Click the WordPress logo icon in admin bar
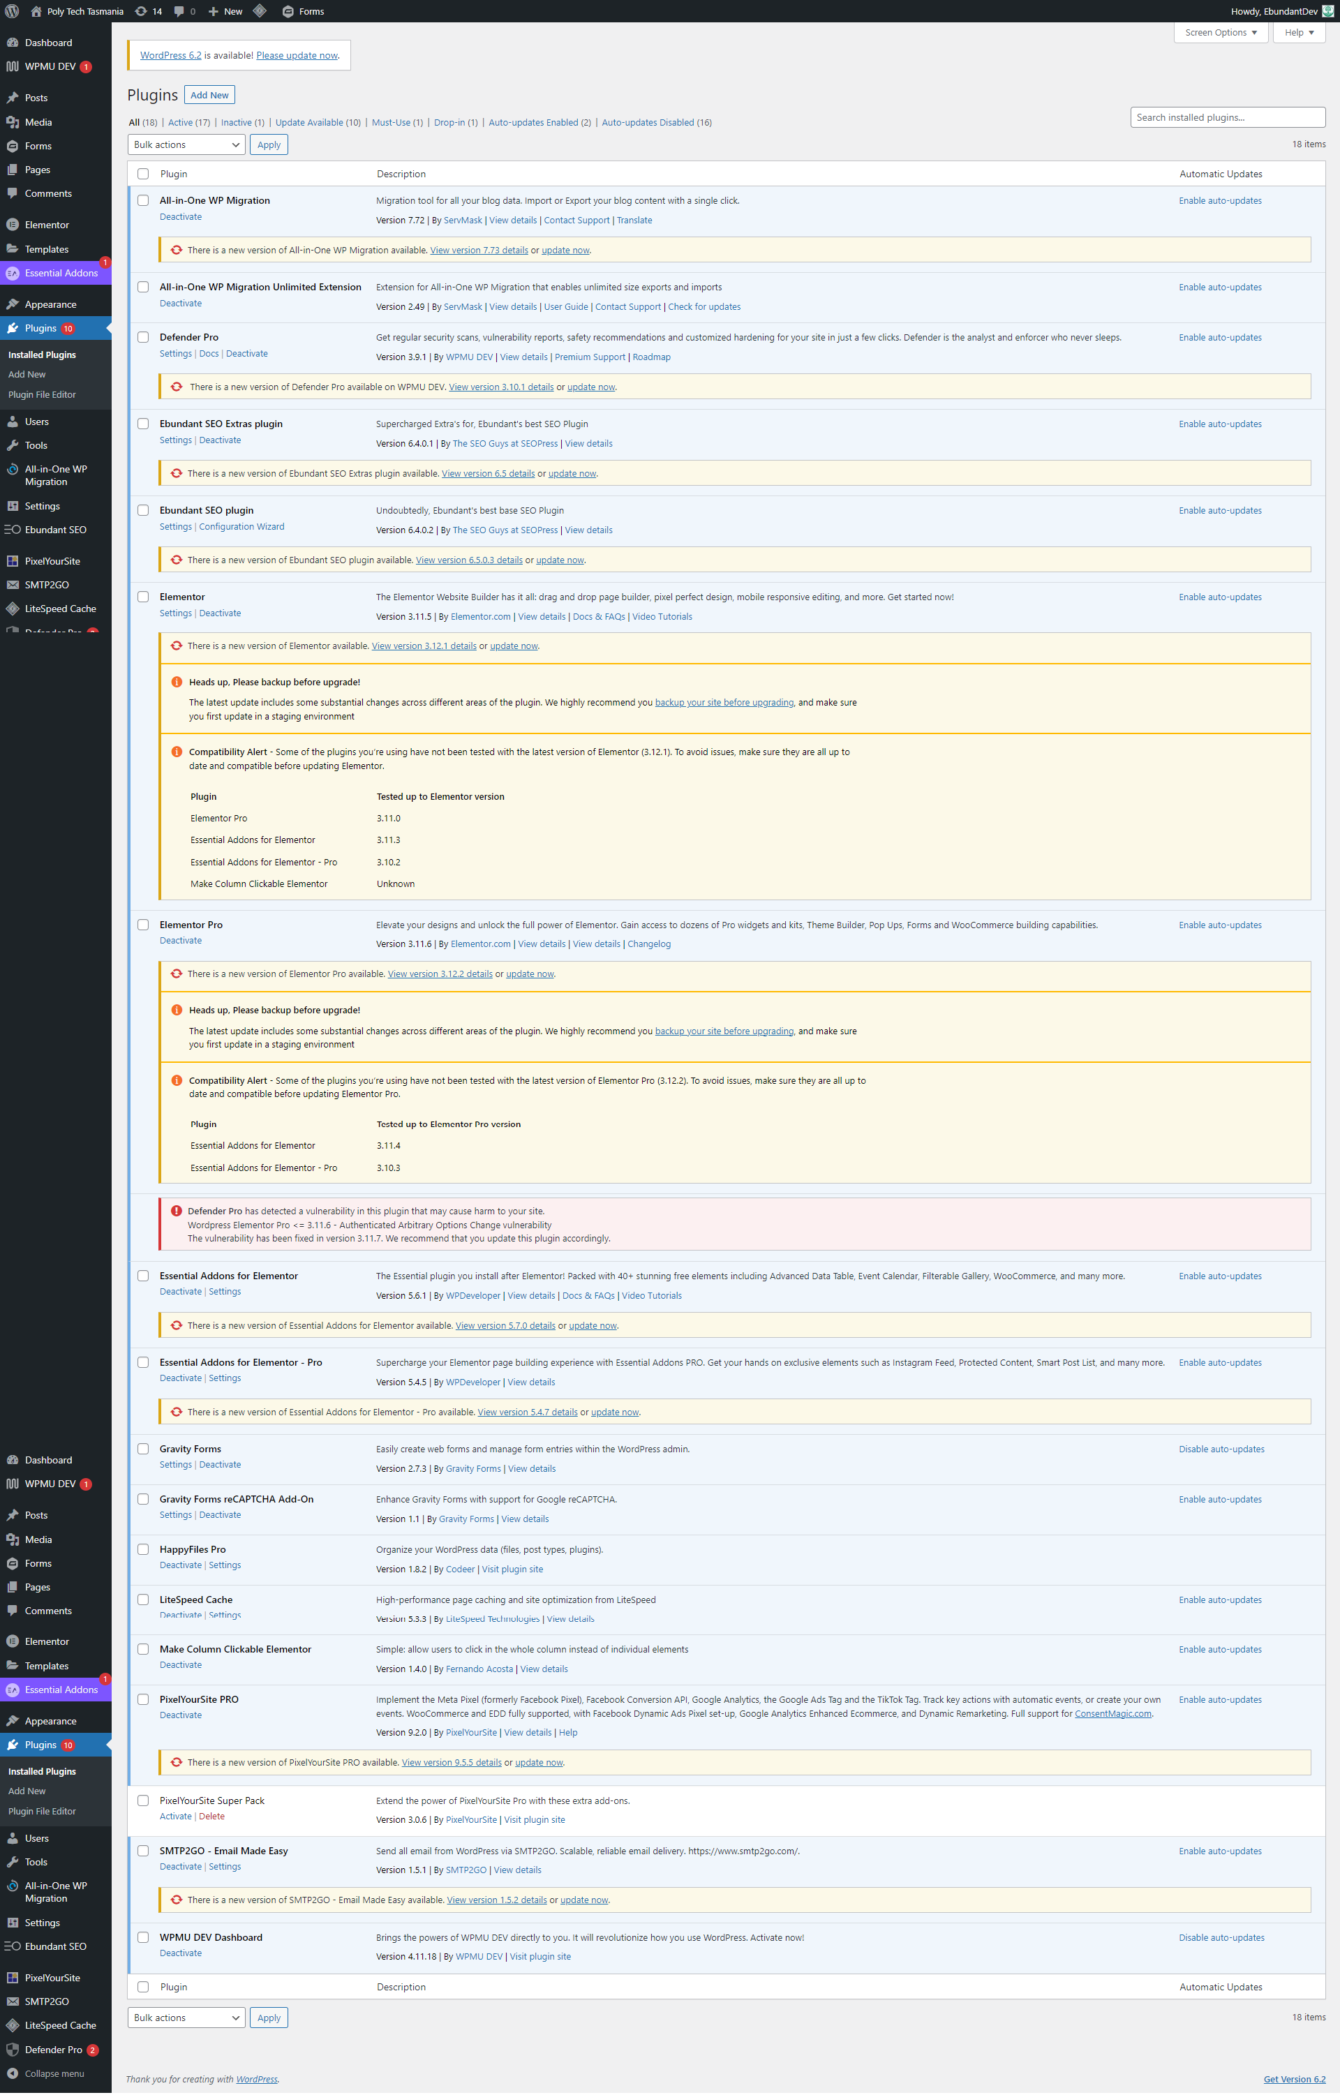Viewport: 1340px width, 2095px height. [x=12, y=11]
